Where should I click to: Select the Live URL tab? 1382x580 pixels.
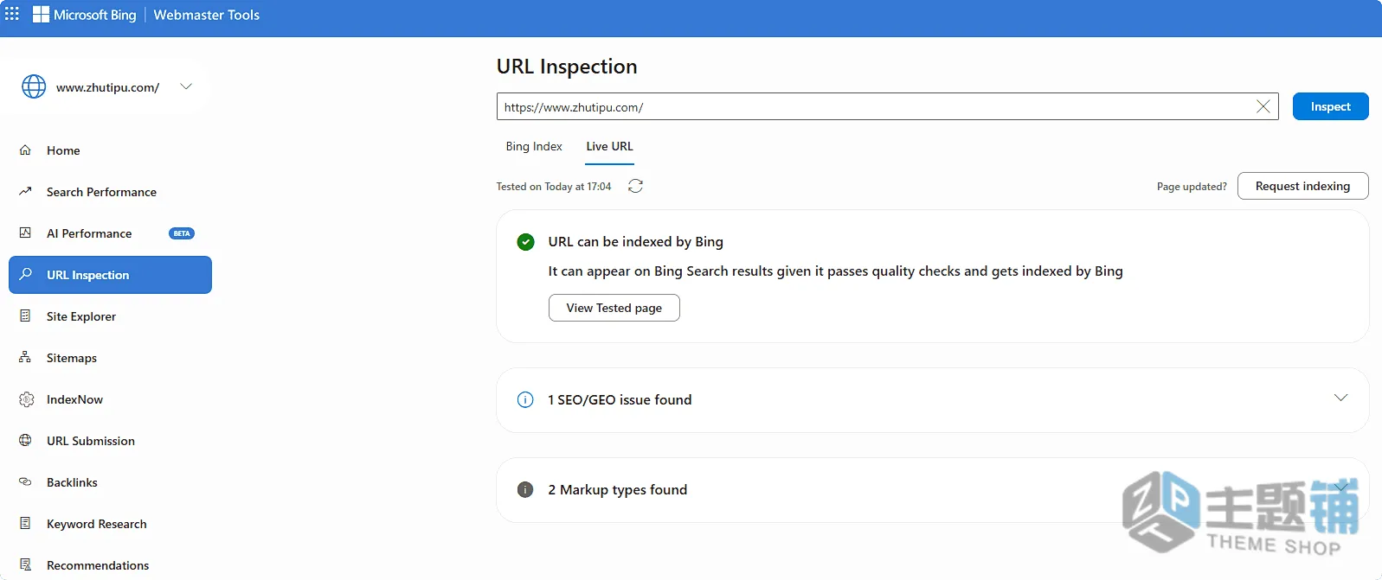[609, 146]
